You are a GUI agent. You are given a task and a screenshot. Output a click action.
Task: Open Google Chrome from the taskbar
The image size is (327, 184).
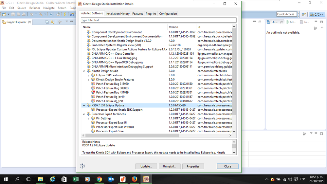(x=99, y=179)
